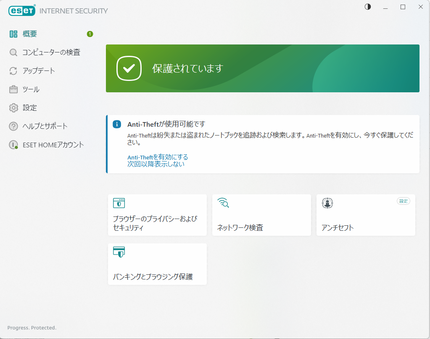
Task: Click the contrast theme toggle icon
Action: pos(368,7)
